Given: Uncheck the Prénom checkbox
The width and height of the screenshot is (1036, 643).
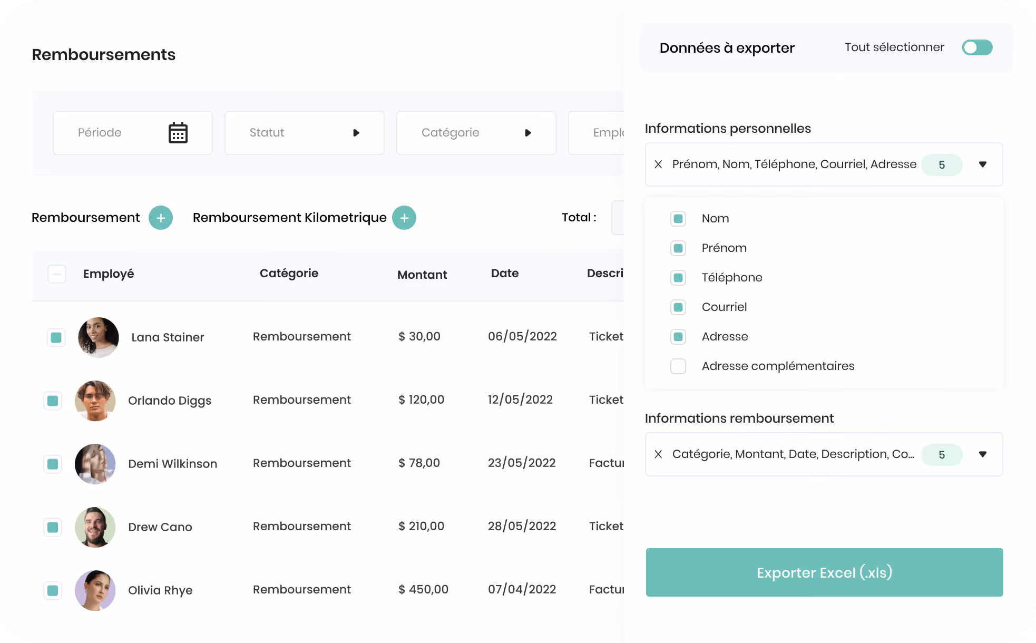Looking at the screenshot, I should tap(678, 248).
